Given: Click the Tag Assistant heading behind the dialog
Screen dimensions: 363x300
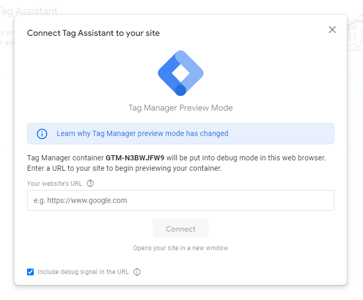Looking at the screenshot, I should 31,11.
